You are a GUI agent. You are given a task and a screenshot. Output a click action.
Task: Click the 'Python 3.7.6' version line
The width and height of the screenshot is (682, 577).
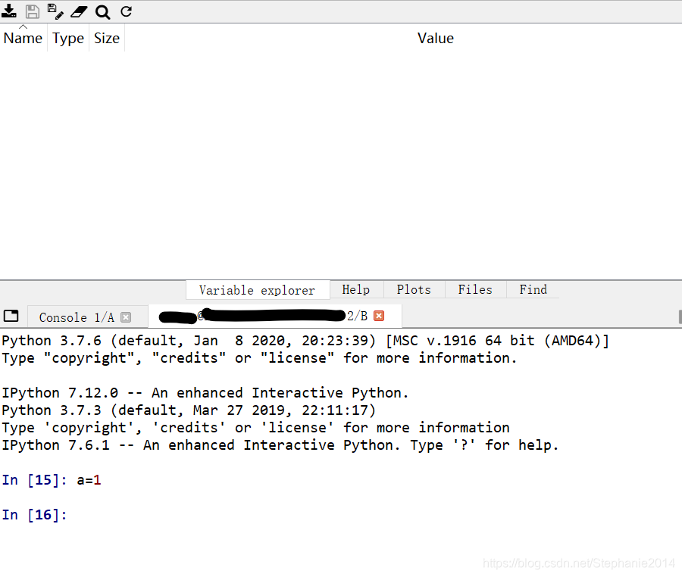pyautogui.click(x=305, y=341)
